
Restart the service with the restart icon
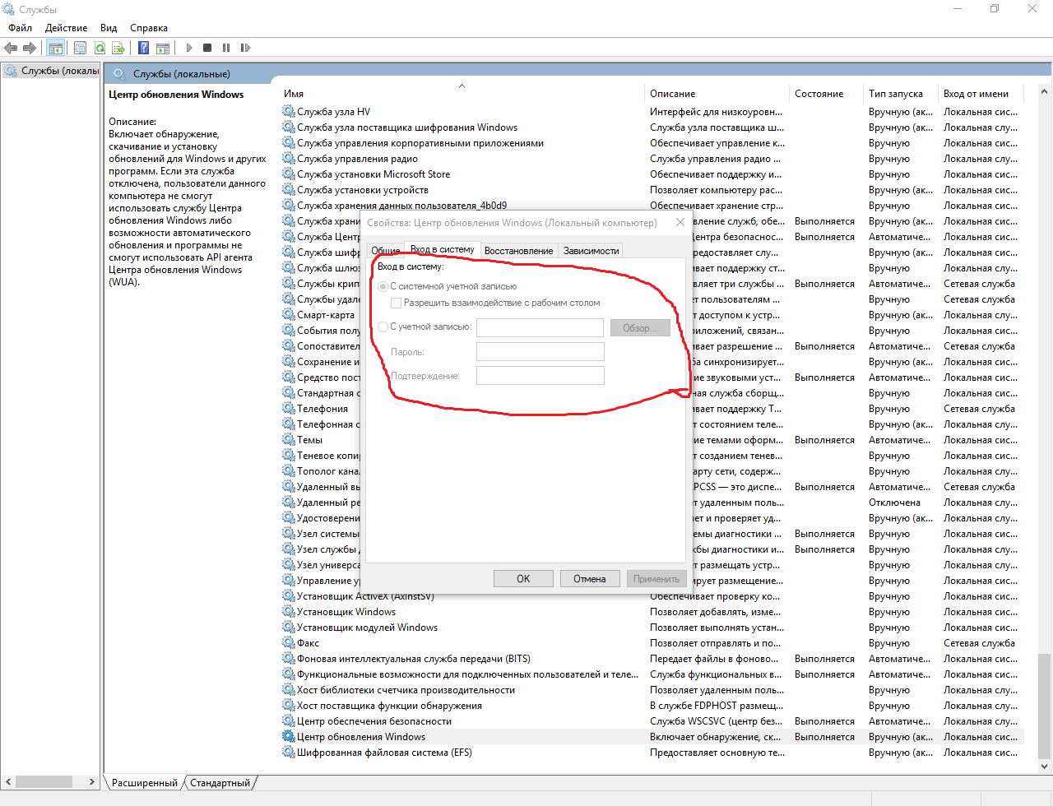coord(244,48)
